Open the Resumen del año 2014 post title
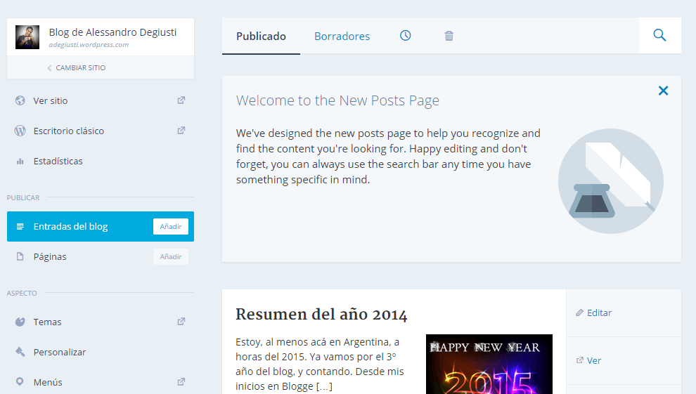The height and width of the screenshot is (394, 696). [x=321, y=314]
